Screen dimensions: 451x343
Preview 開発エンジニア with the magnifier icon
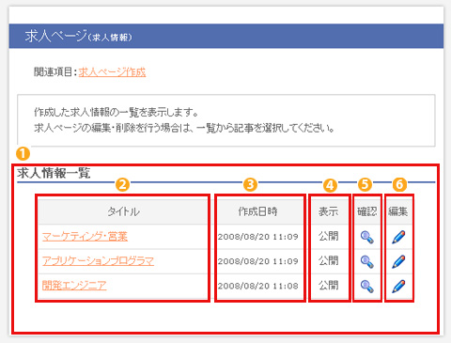[x=366, y=286]
